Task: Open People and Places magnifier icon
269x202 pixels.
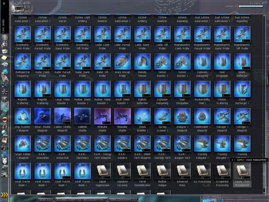Action: [x=5, y=45]
